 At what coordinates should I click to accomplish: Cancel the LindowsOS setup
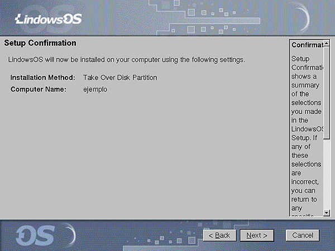(303, 235)
